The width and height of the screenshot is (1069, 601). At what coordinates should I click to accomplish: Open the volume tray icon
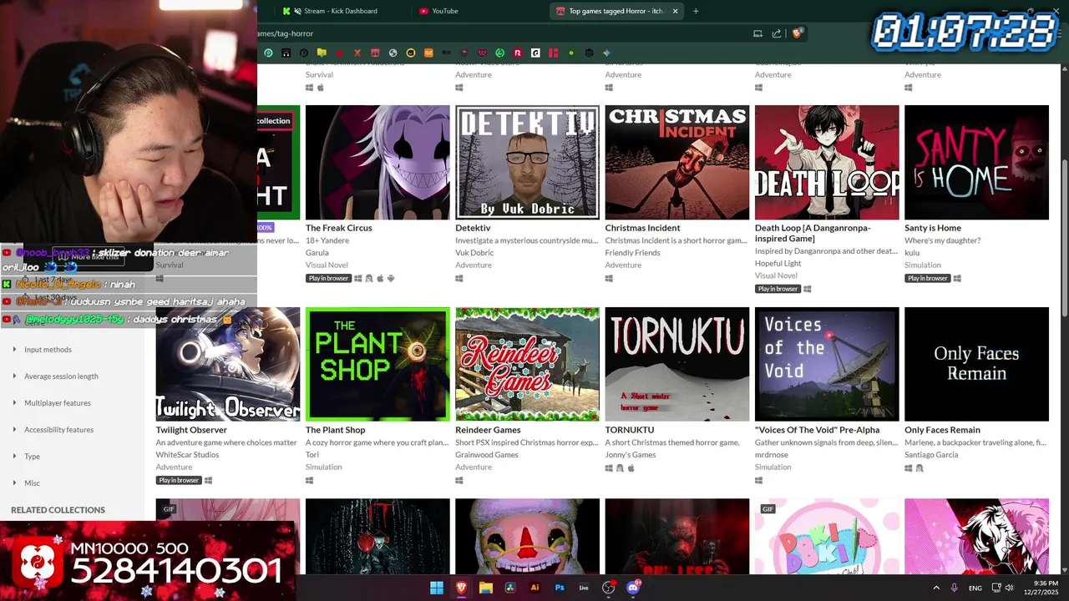[1010, 588]
